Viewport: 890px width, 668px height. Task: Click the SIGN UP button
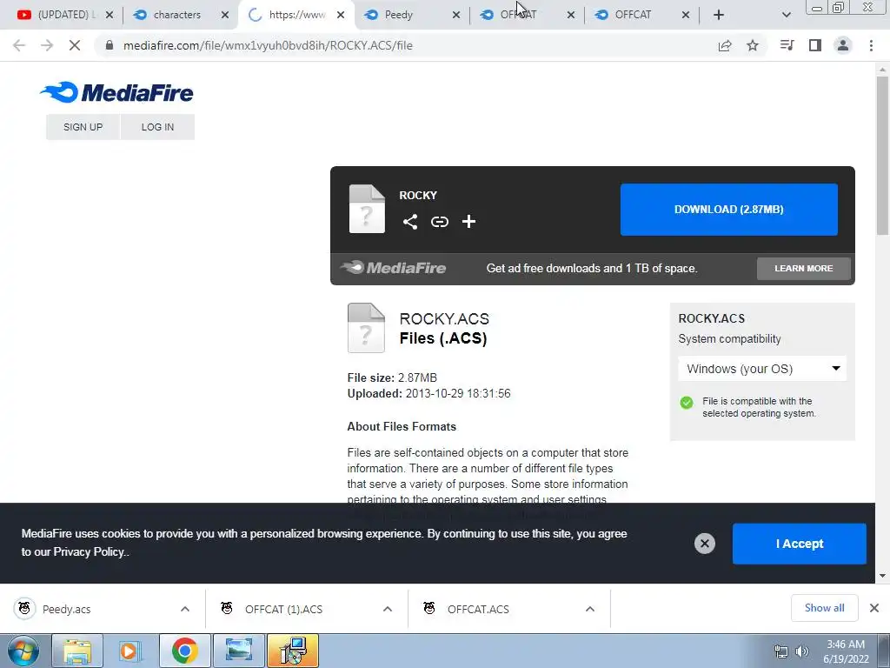coord(83,127)
